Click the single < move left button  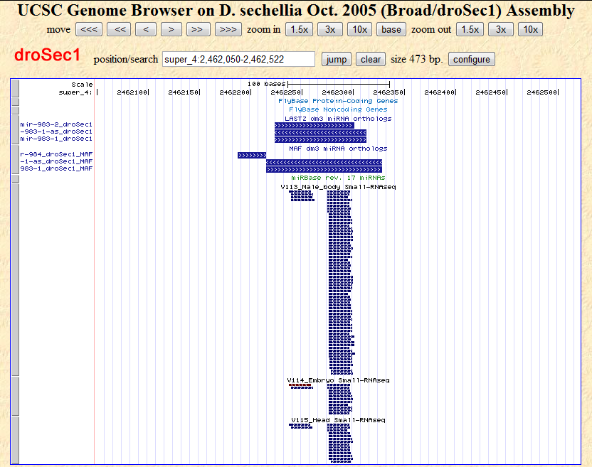(146, 29)
